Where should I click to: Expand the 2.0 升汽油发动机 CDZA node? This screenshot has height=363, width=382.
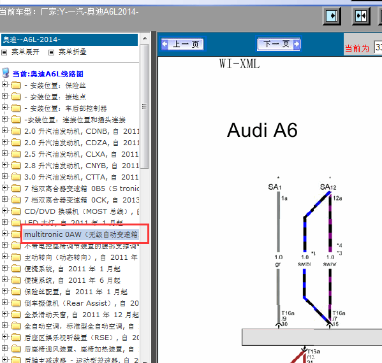point(4,142)
